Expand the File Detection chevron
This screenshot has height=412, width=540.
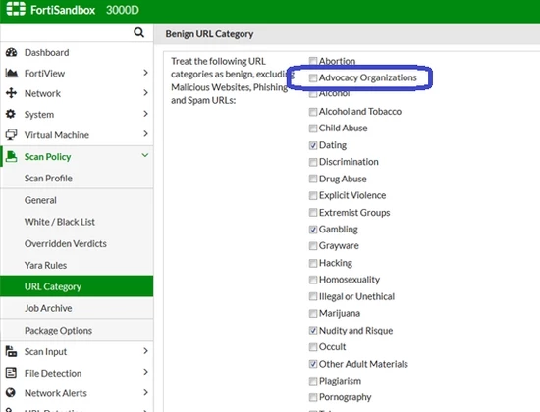pos(145,372)
